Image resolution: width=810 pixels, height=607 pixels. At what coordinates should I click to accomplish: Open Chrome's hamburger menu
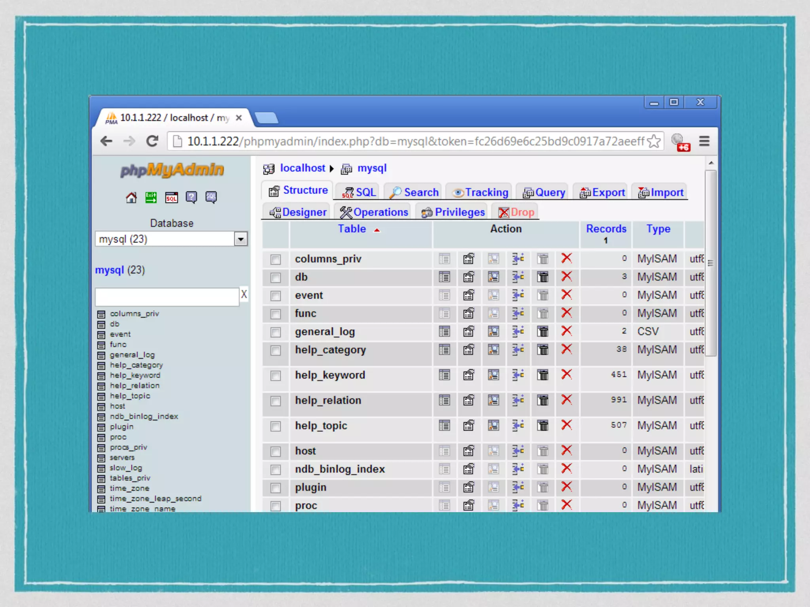(704, 141)
